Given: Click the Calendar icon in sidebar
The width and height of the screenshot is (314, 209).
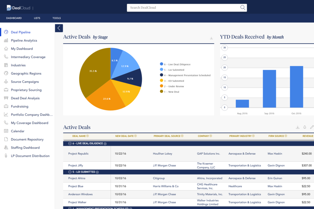Looking at the screenshot, I should (6, 131).
